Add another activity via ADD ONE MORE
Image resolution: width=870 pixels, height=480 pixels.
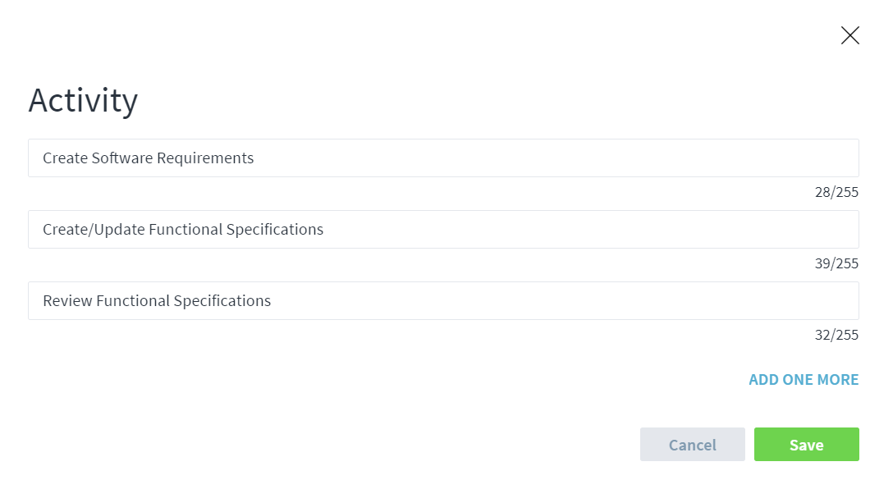[x=804, y=380]
